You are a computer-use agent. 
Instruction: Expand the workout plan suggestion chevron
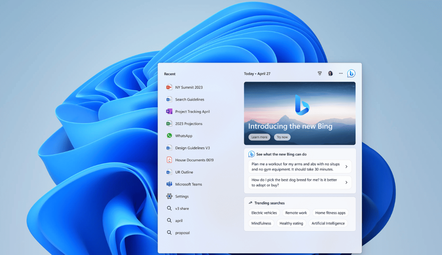346,167
